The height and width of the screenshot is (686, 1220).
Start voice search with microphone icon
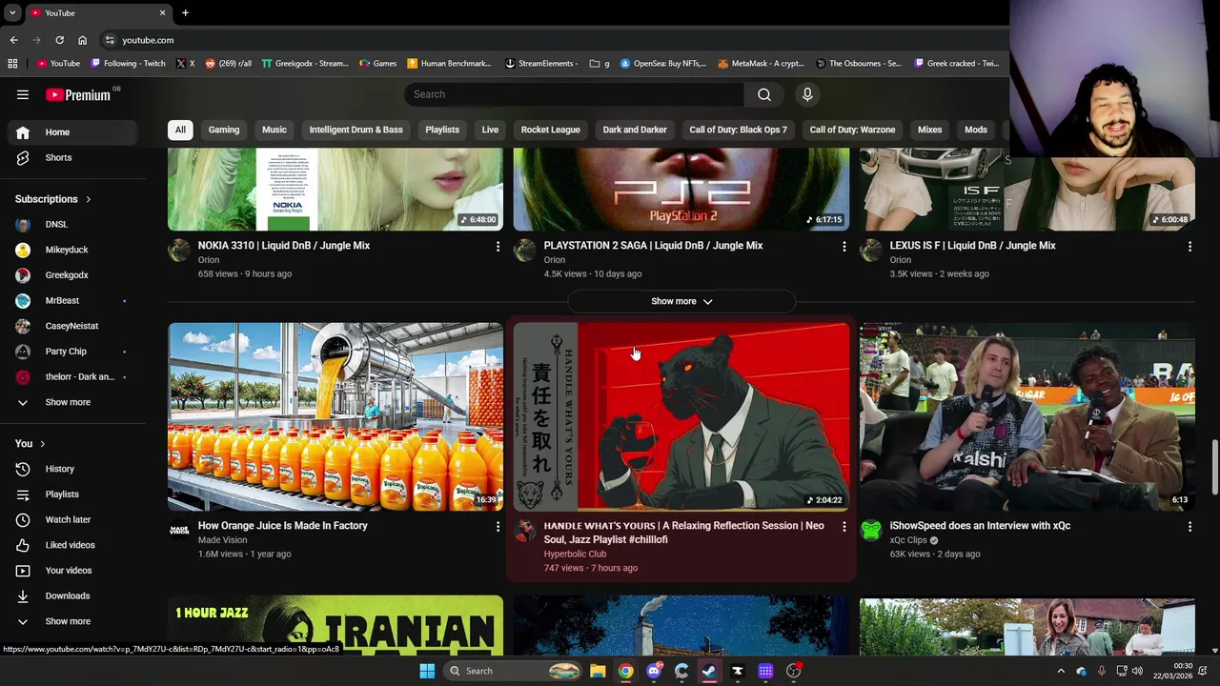807,94
